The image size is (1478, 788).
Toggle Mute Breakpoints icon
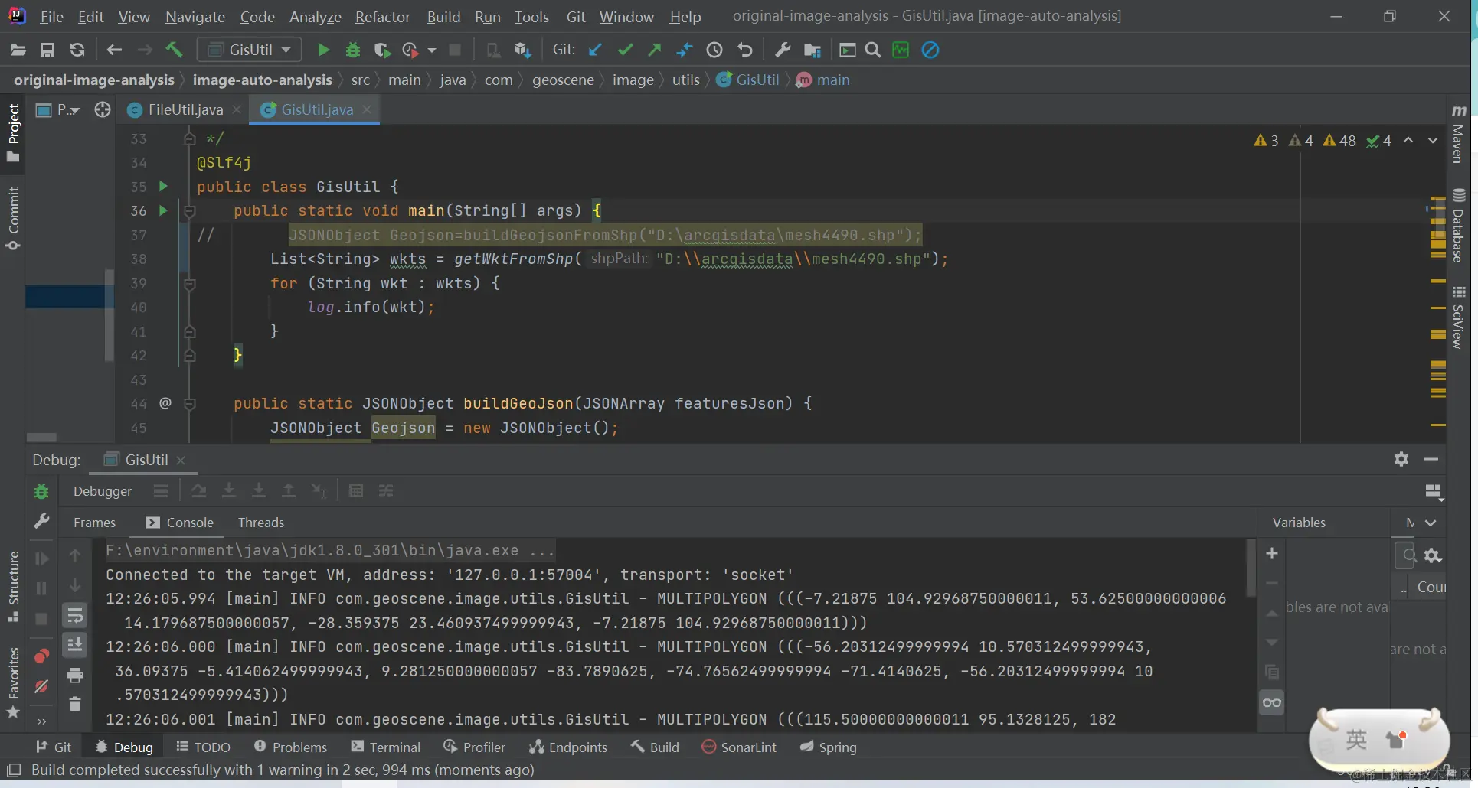[41, 686]
